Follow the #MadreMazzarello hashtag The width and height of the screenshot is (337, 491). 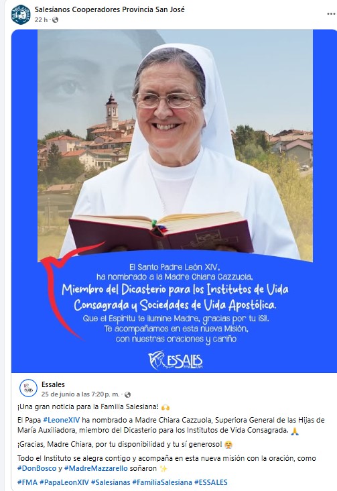[96, 468]
